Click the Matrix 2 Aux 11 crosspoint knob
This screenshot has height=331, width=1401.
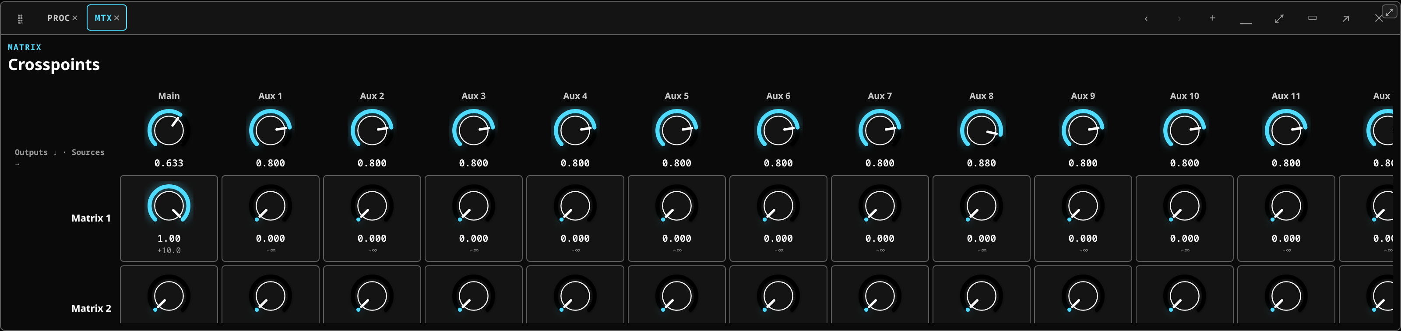pyautogui.click(x=1286, y=296)
